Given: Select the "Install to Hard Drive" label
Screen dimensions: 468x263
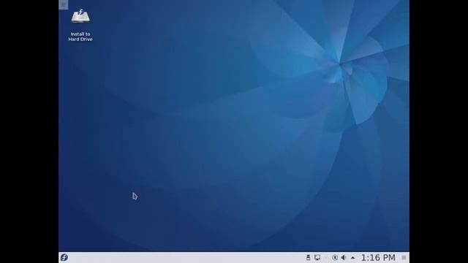Looking at the screenshot, I should (80, 37).
